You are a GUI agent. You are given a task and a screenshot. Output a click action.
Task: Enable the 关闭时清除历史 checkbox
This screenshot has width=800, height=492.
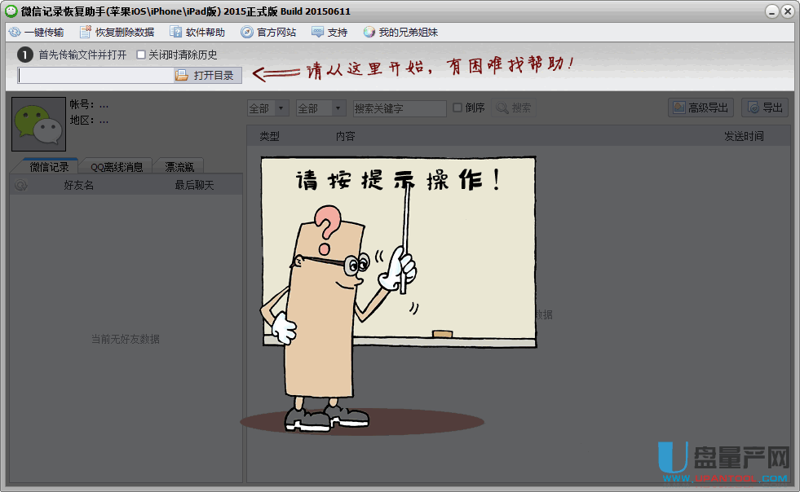(x=141, y=55)
